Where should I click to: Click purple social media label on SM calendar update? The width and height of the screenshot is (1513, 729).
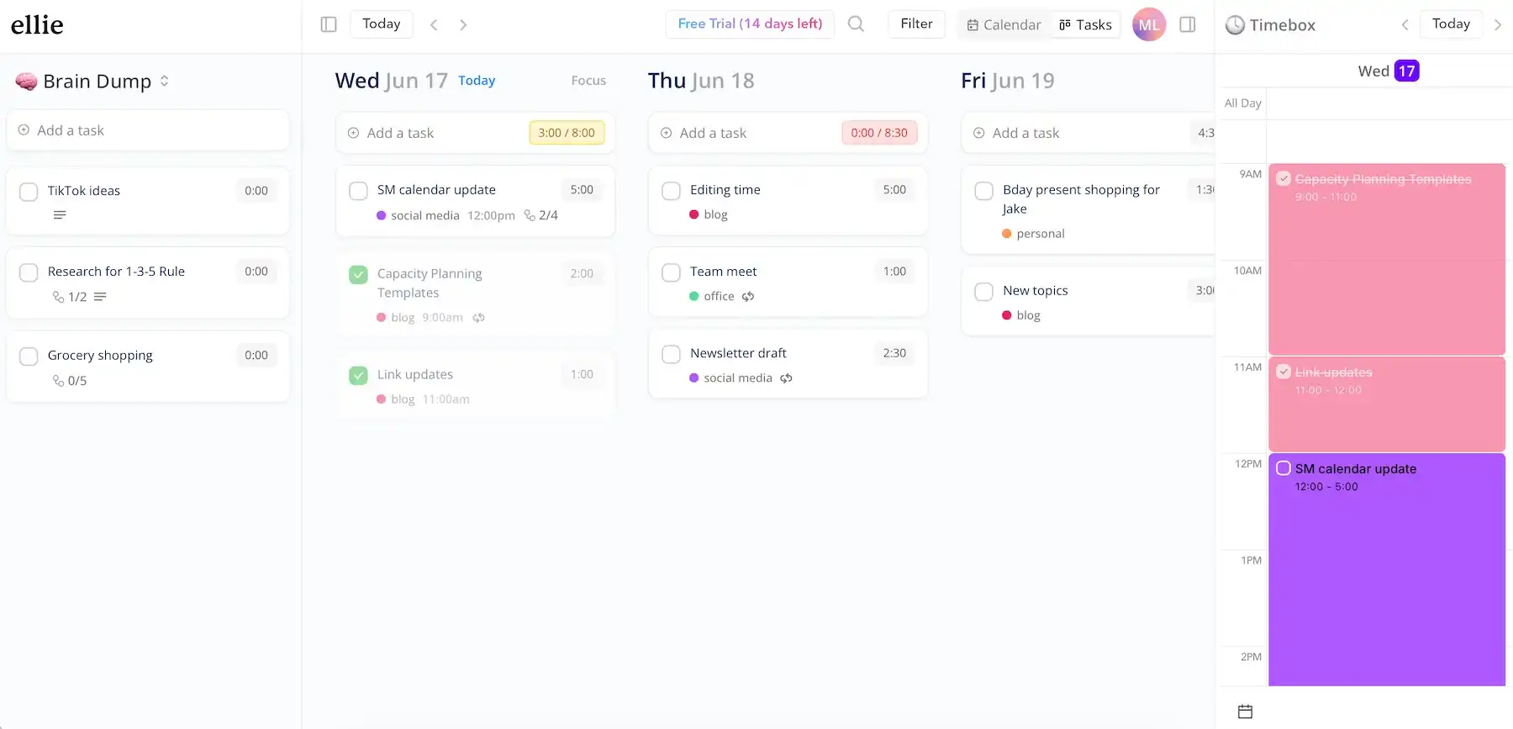pos(418,215)
